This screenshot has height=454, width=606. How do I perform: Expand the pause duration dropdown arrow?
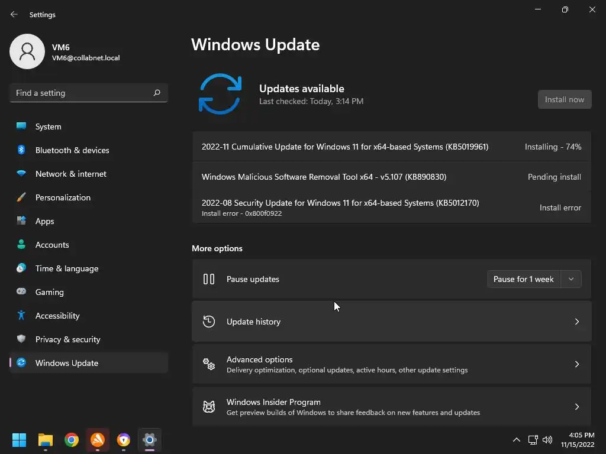pyautogui.click(x=571, y=279)
